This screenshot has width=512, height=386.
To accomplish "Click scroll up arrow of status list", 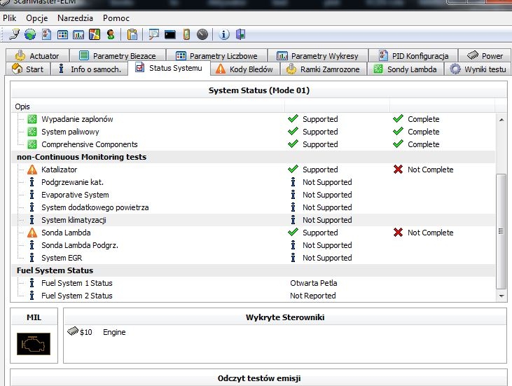I will [x=501, y=120].
